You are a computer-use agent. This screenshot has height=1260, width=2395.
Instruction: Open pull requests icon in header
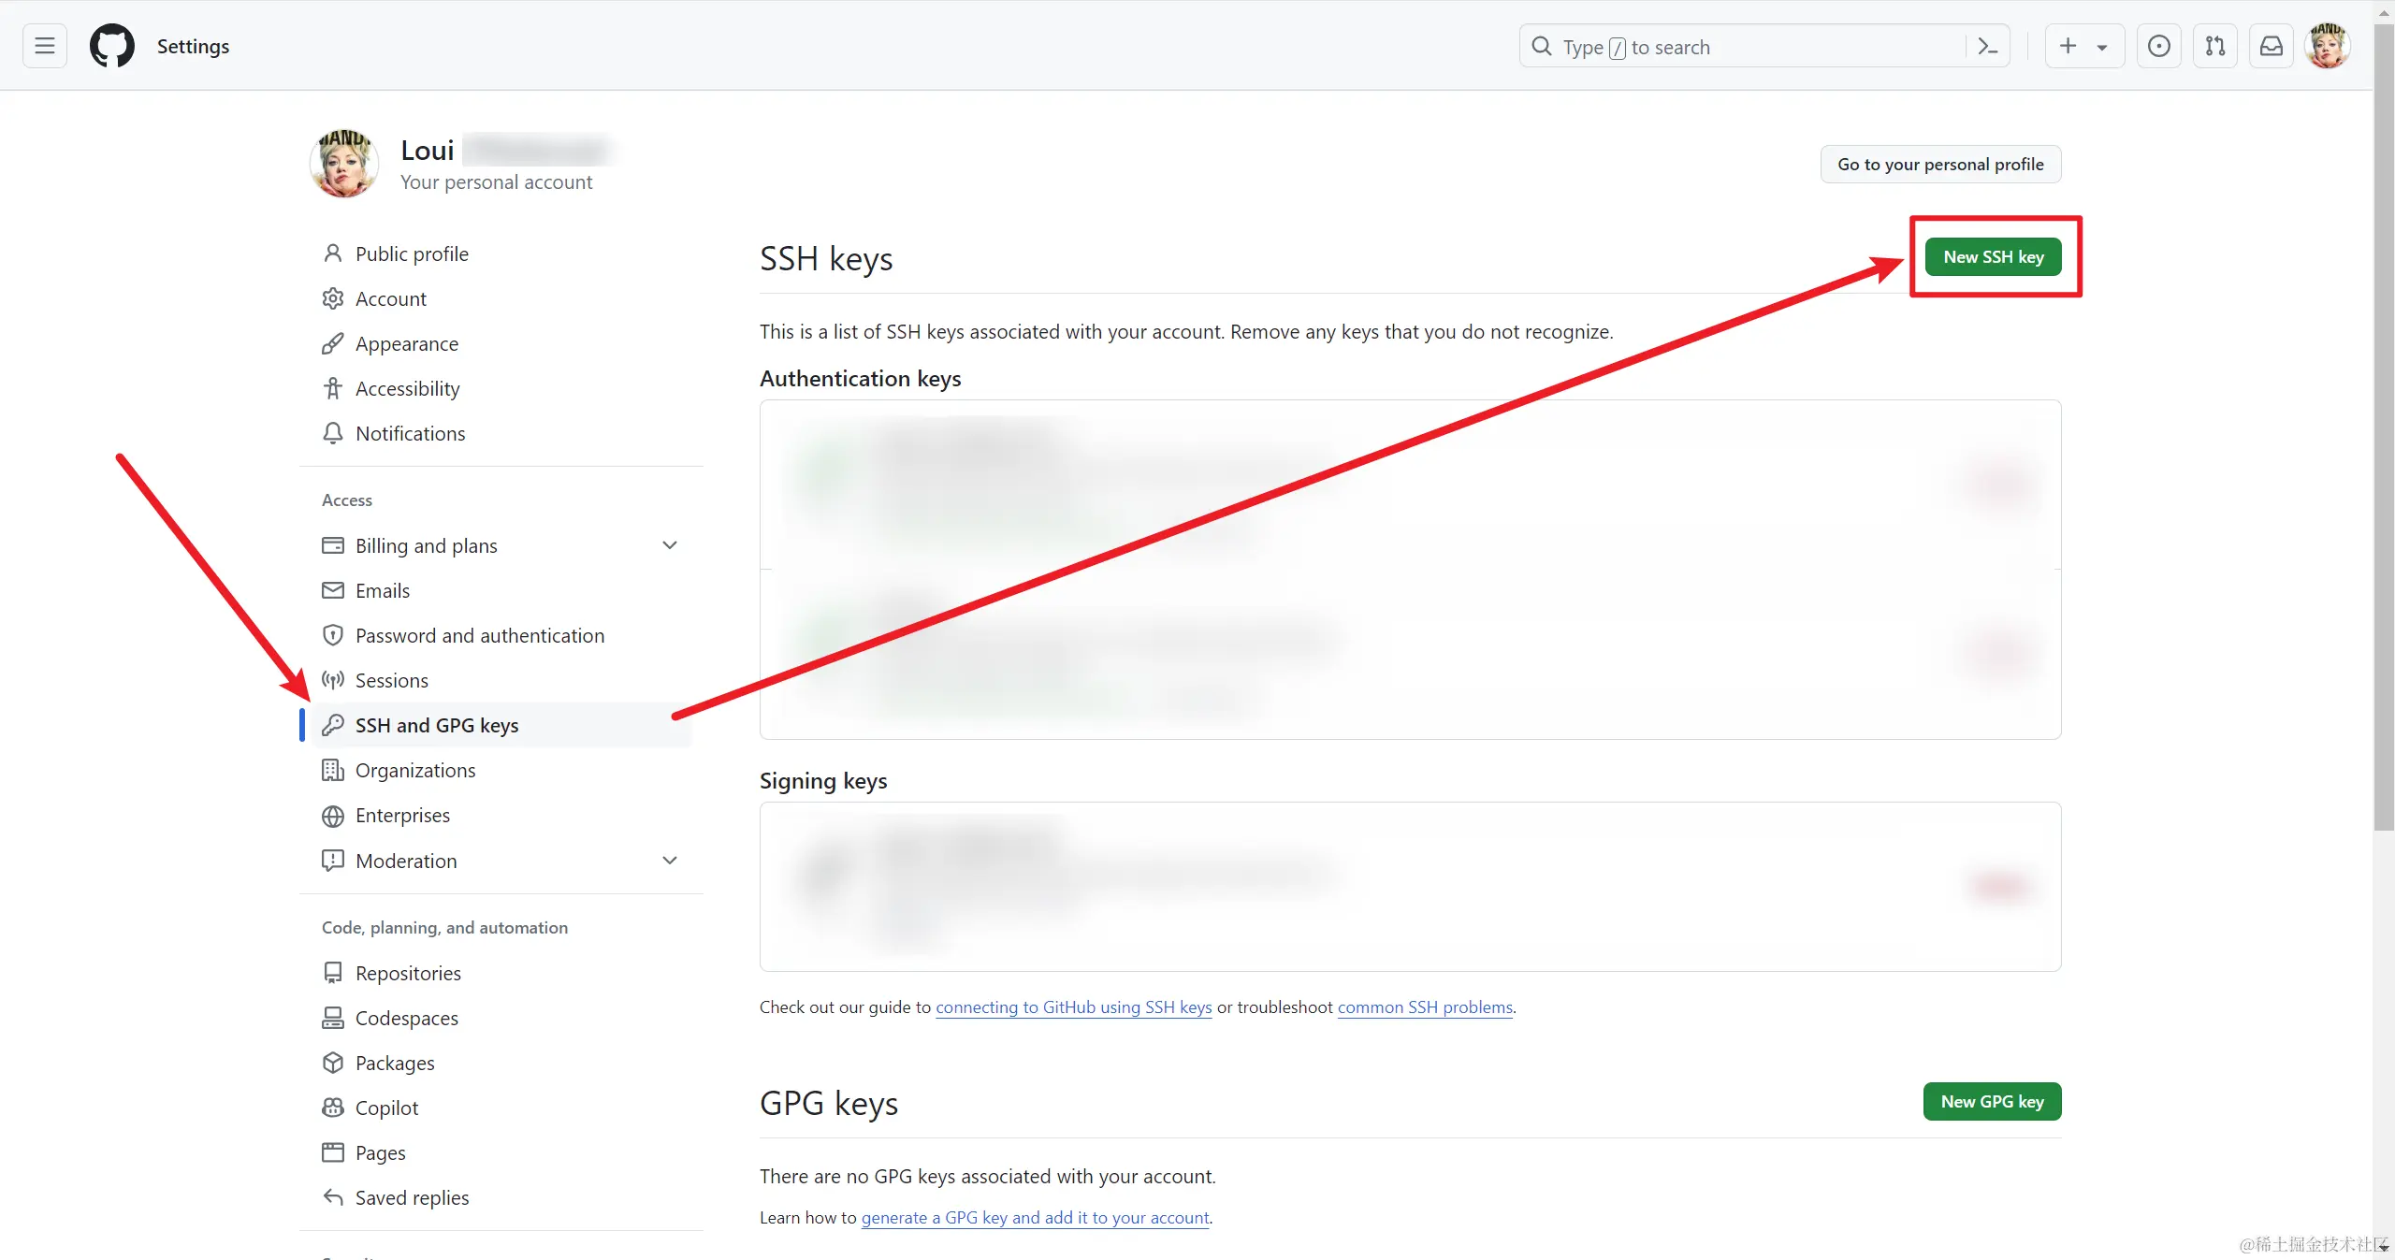(x=2215, y=46)
